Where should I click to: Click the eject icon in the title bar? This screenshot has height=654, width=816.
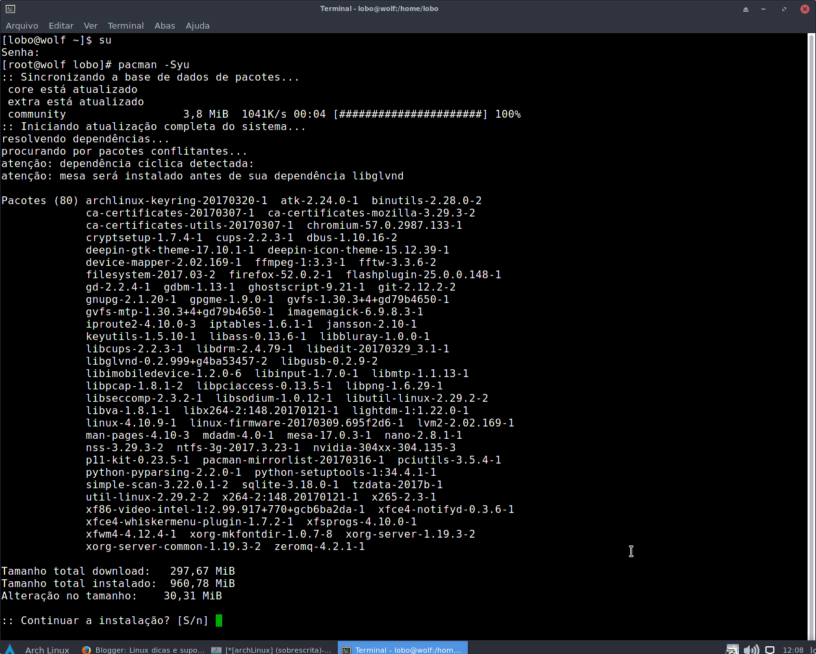(746, 8)
